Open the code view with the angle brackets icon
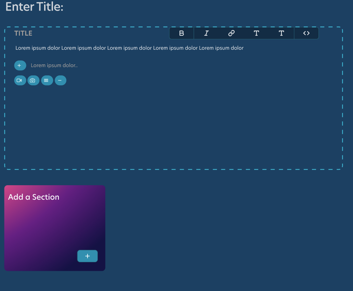The height and width of the screenshot is (291, 353). (306, 33)
